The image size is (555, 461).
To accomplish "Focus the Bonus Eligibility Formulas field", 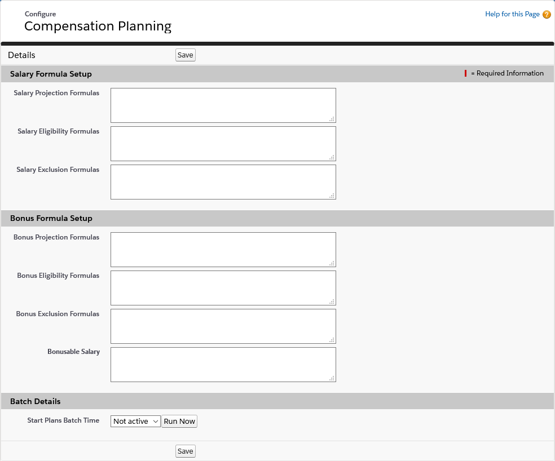I will (x=223, y=287).
